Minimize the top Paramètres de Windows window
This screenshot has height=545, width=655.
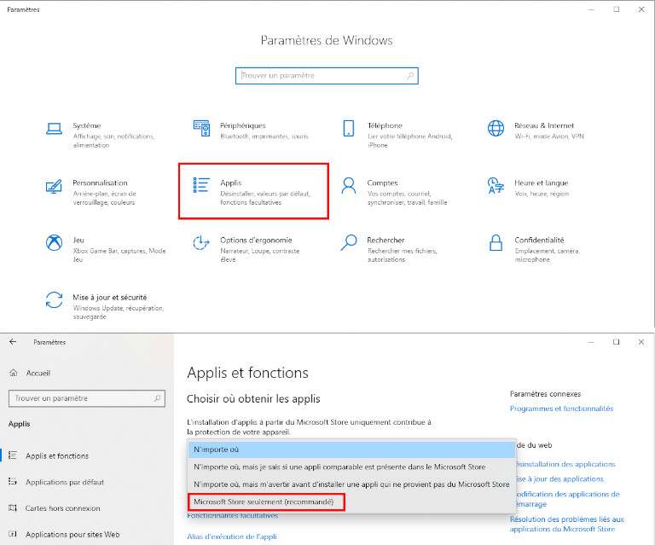[591, 9]
